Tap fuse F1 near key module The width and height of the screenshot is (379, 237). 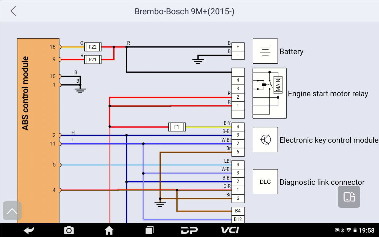tap(177, 127)
